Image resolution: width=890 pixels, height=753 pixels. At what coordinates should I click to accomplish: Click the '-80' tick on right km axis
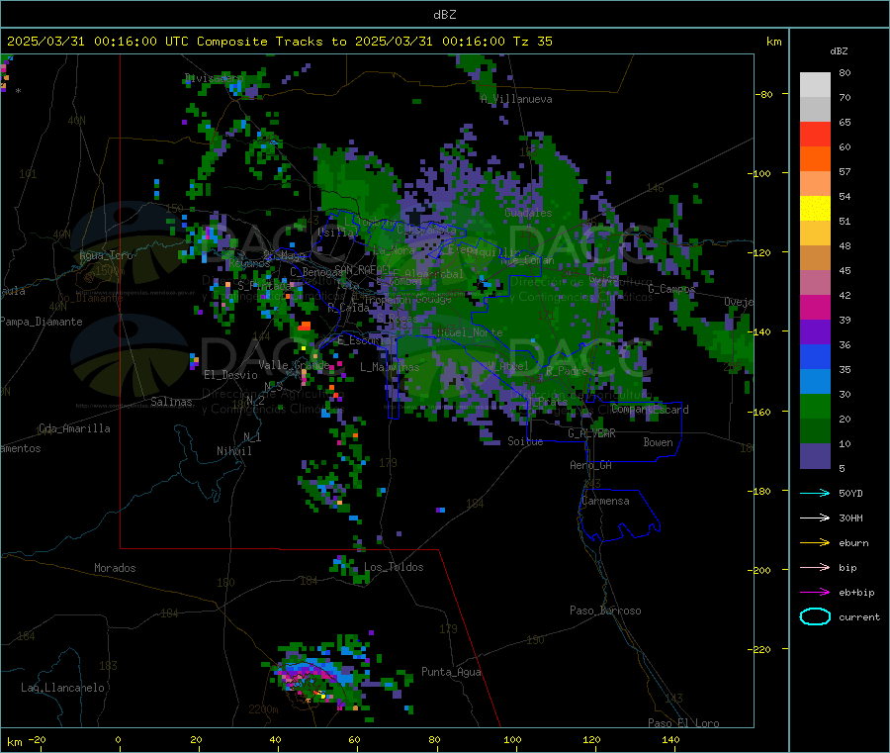coord(763,94)
